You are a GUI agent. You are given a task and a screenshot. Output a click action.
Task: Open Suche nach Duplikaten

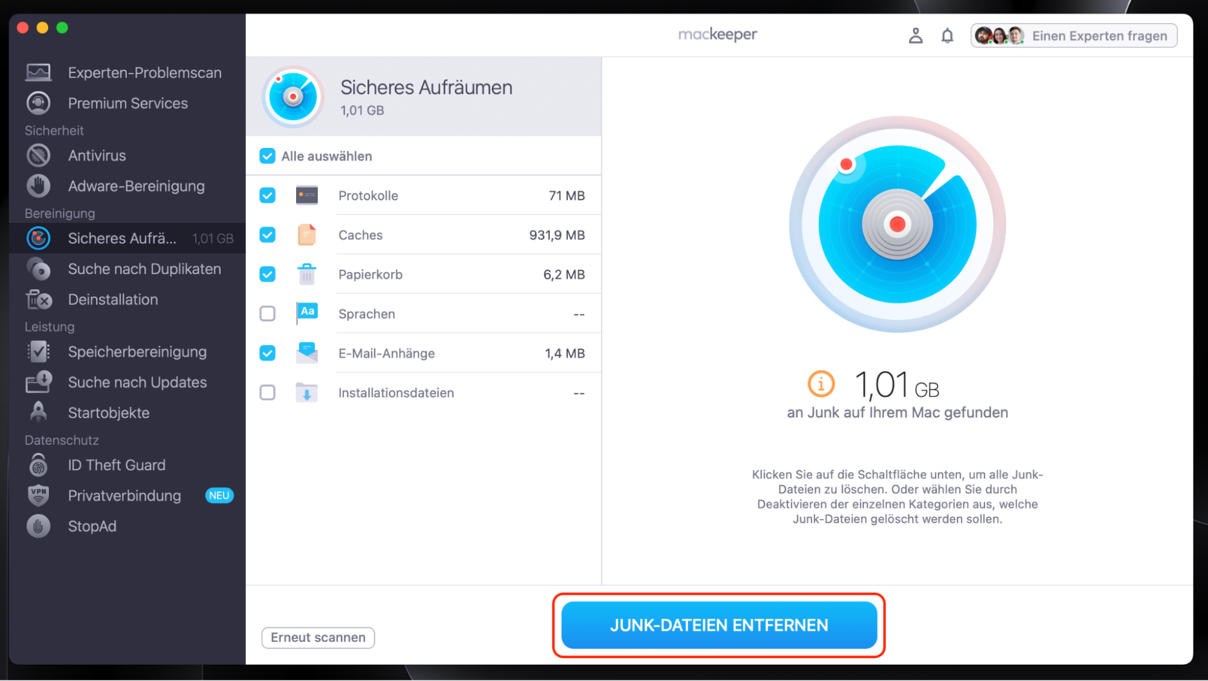(144, 269)
